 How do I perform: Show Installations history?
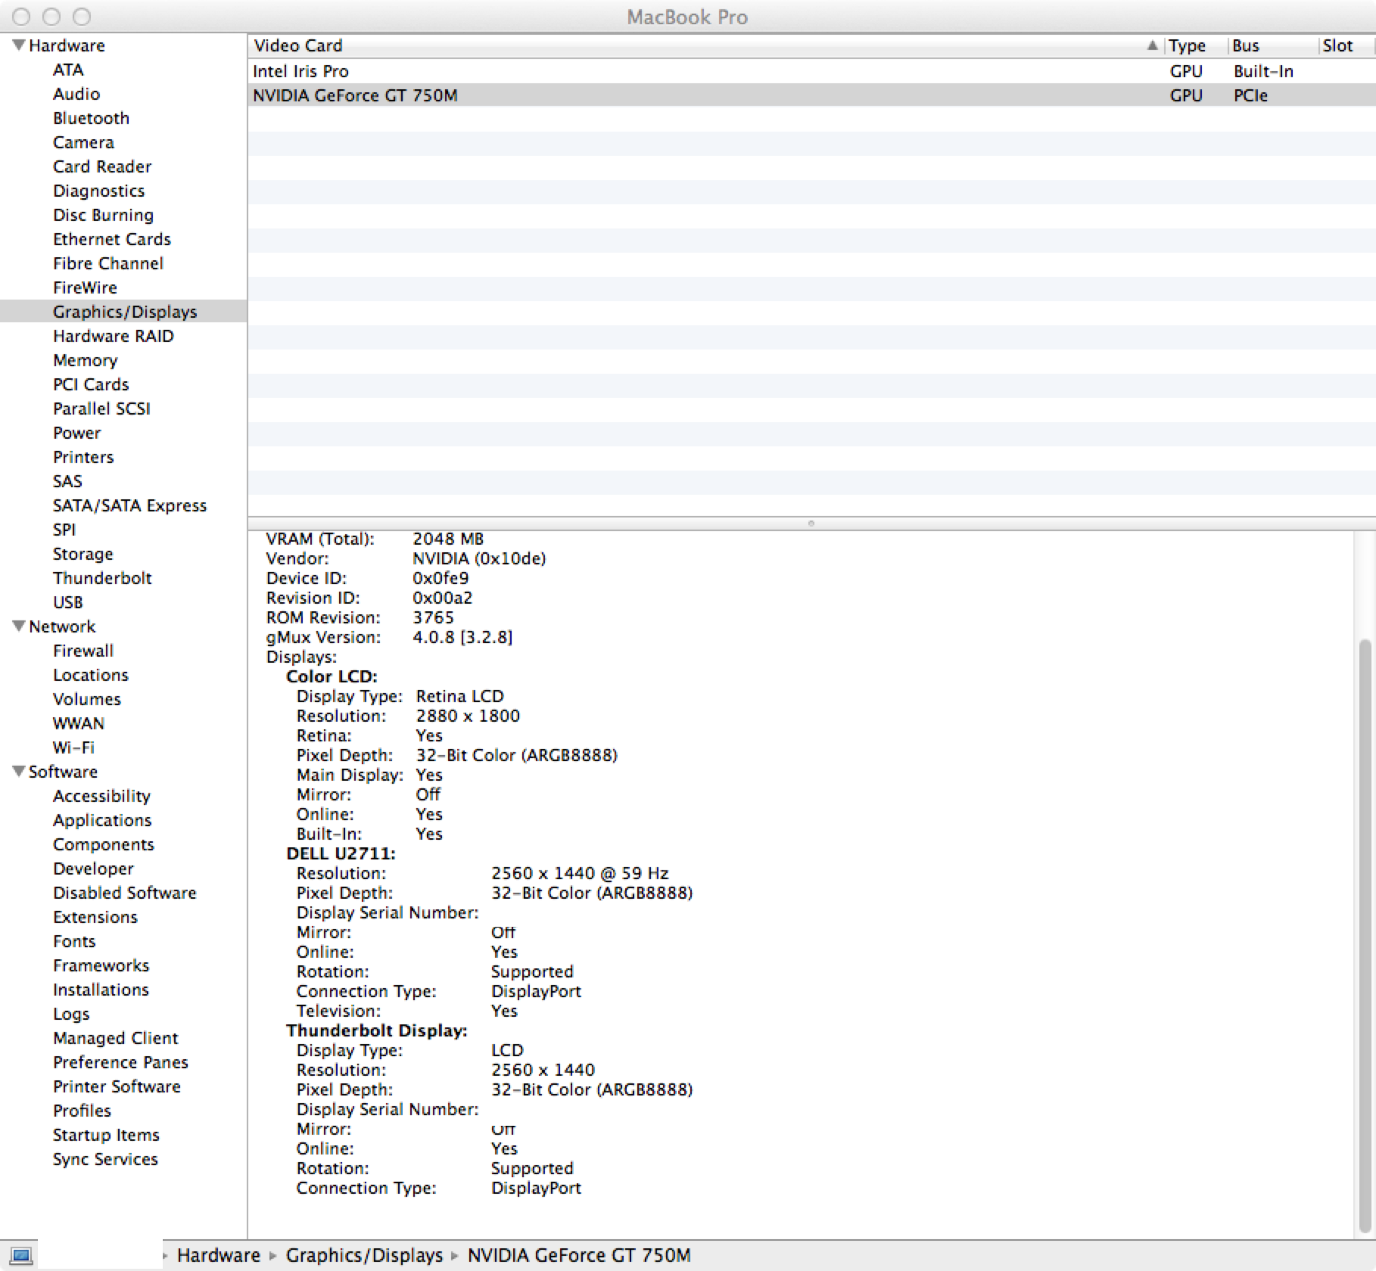101,990
